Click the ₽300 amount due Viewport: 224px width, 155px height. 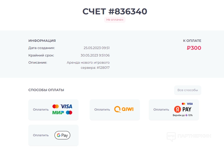click(194, 48)
